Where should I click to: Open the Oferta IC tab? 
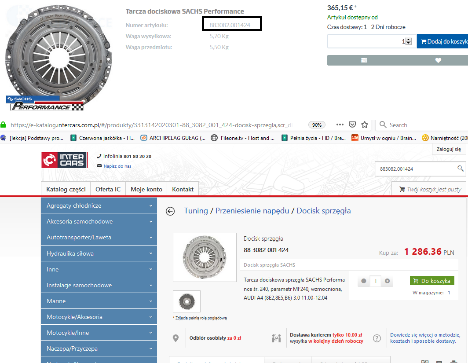point(108,189)
